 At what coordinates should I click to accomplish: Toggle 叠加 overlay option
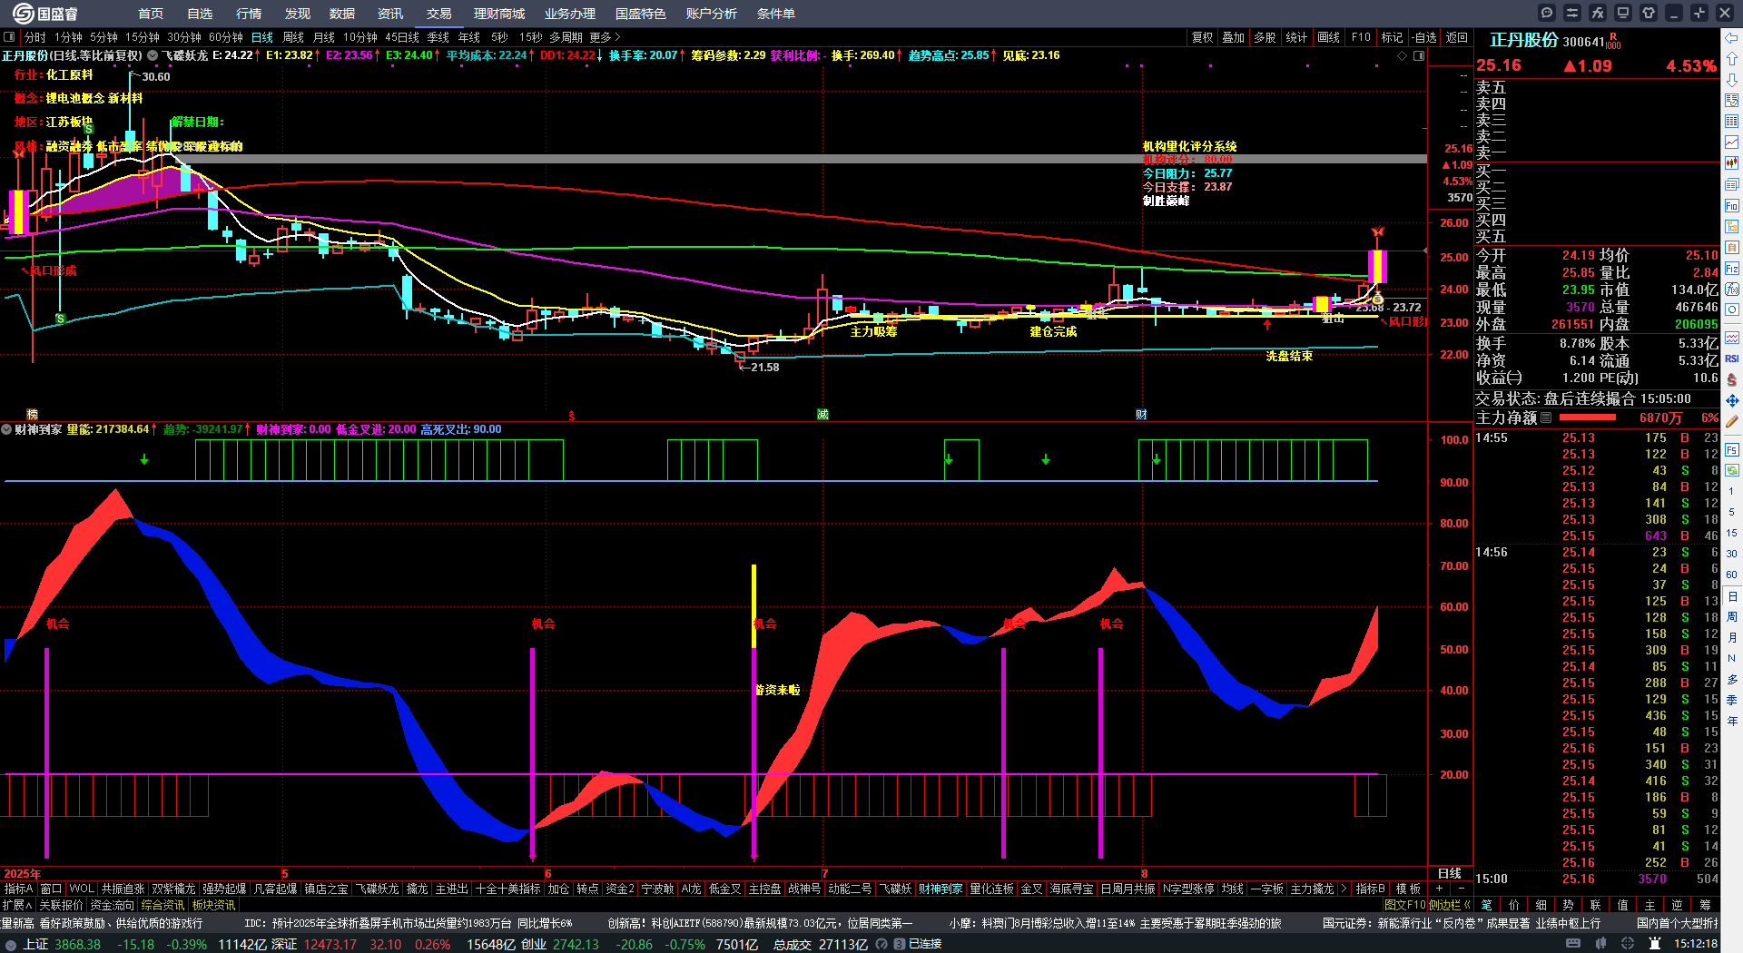[1234, 37]
